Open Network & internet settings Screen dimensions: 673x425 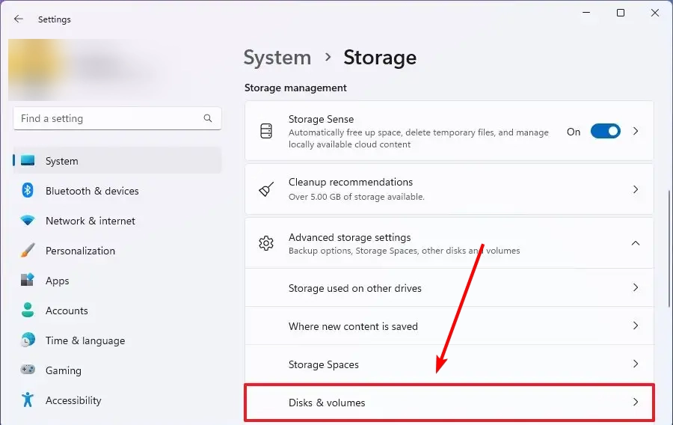coord(117,221)
